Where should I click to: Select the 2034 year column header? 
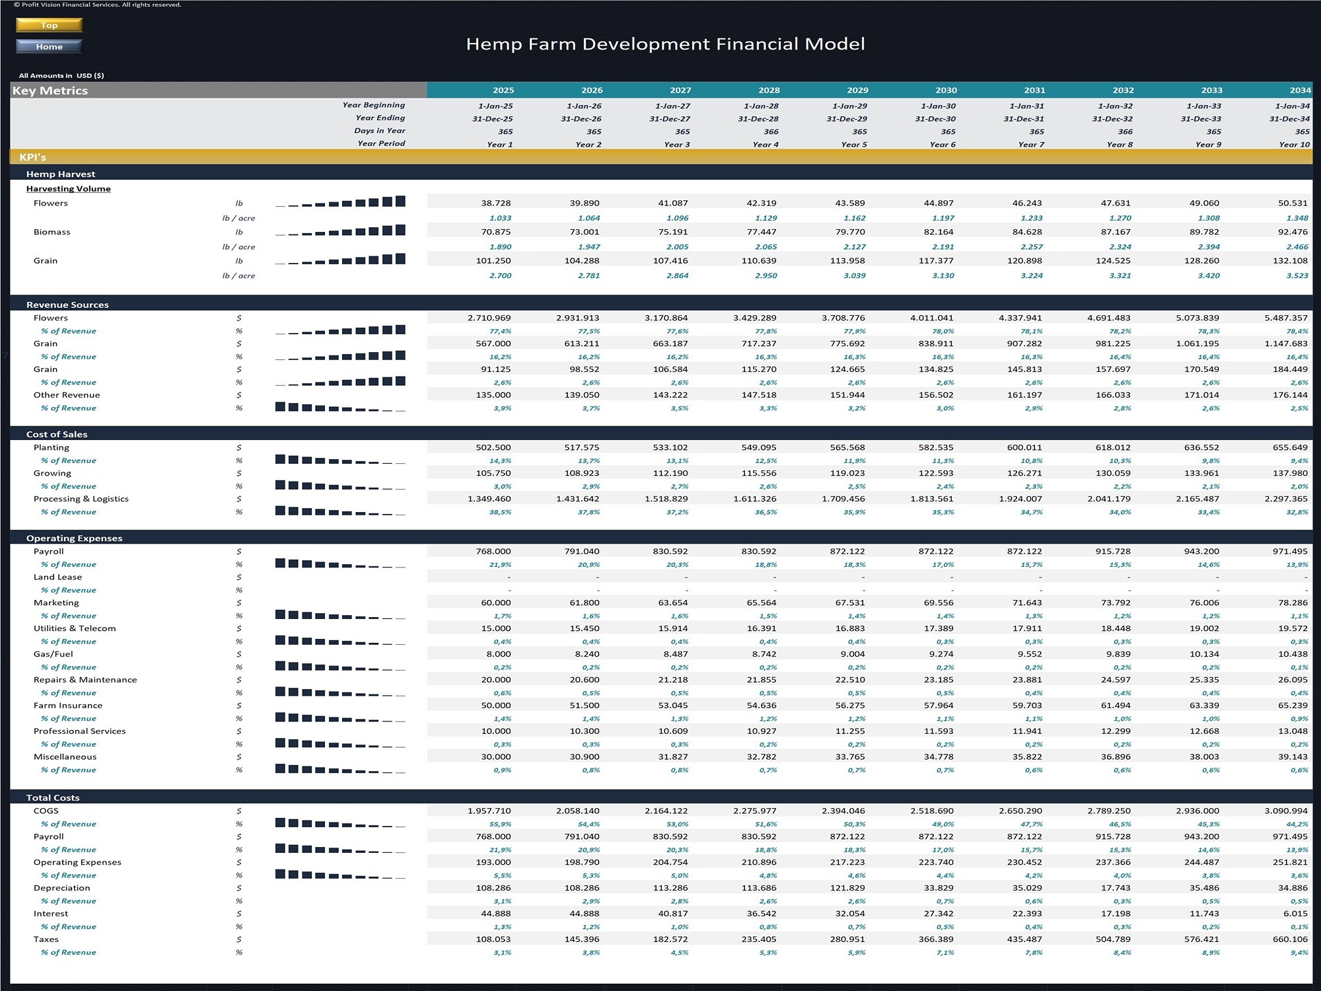[1300, 91]
